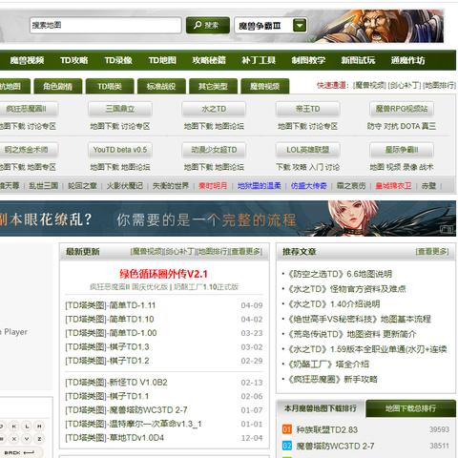Switch to the green 魔兽视频 category tab

click(265, 86)
